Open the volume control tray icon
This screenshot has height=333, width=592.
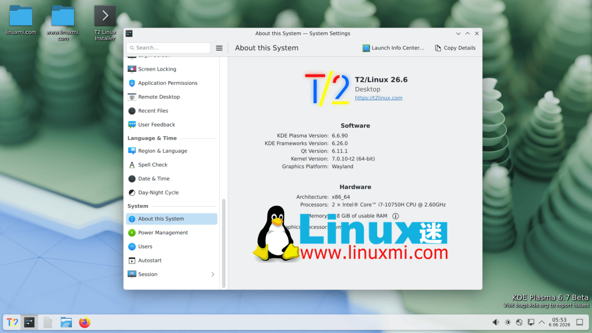tap(496, 323)
